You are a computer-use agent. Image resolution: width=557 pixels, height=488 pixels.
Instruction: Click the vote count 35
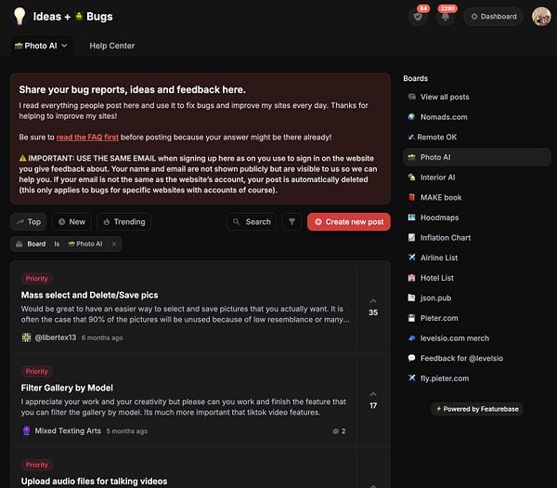373,312
